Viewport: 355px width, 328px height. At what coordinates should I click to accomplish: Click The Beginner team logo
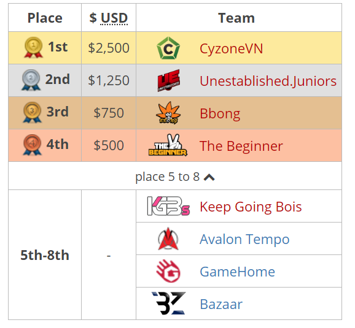point(168,145)
